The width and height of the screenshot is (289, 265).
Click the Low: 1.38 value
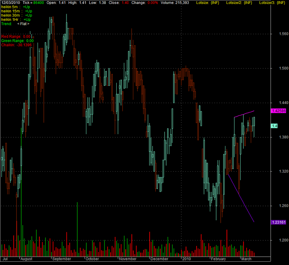97,3
